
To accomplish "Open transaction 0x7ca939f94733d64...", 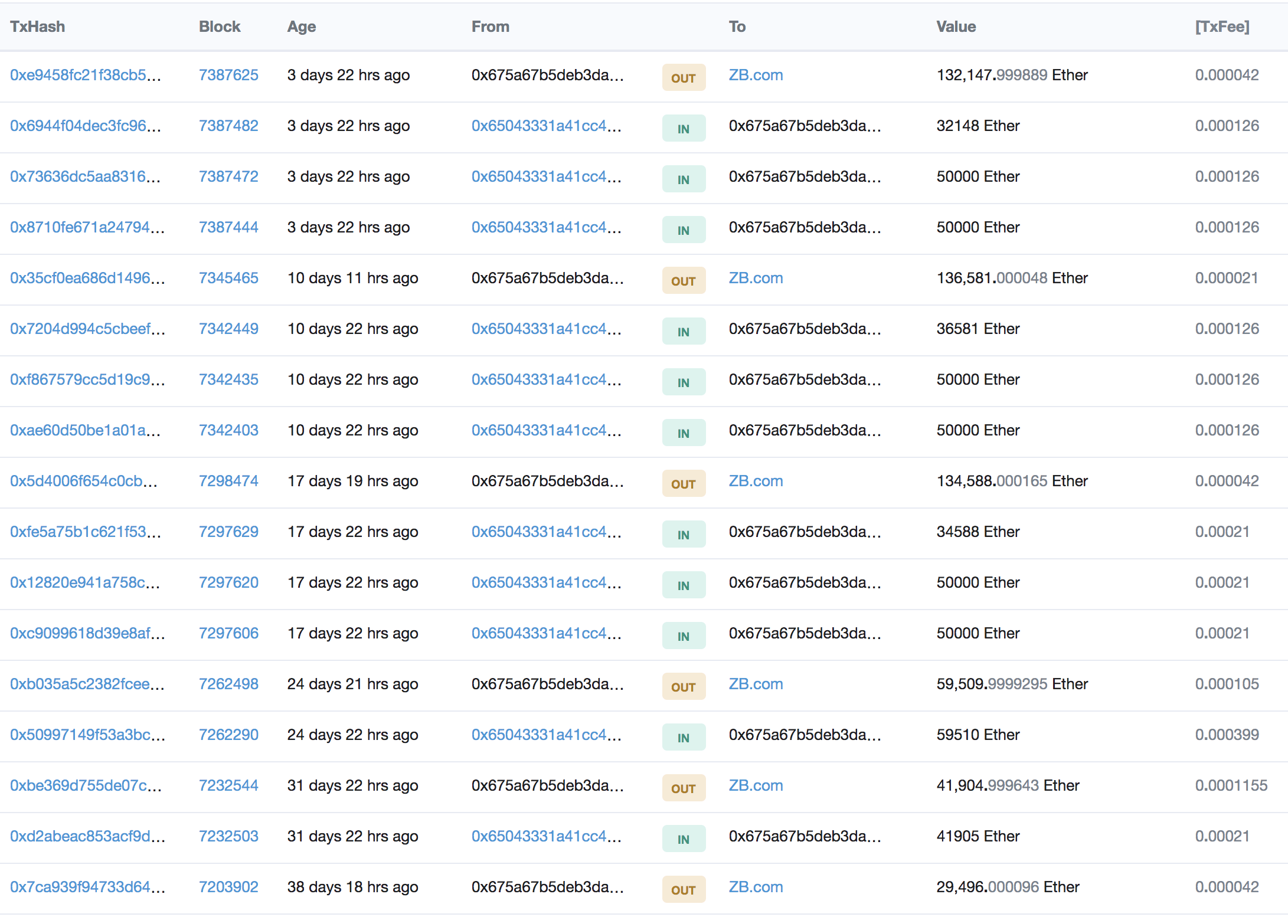I will [x=87, y=887].
